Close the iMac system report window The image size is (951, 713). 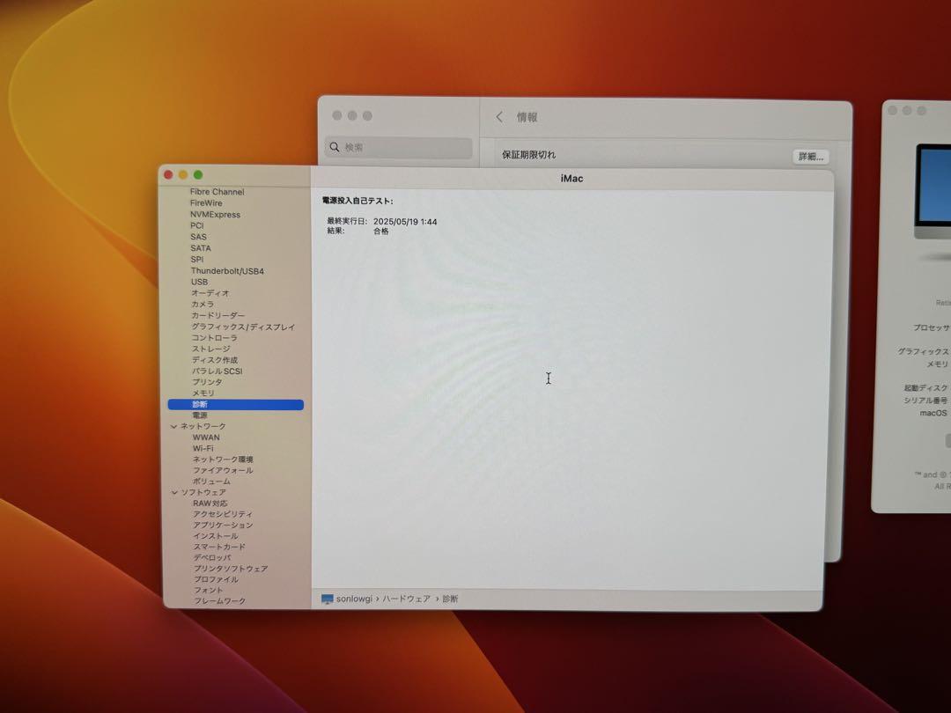168,175
